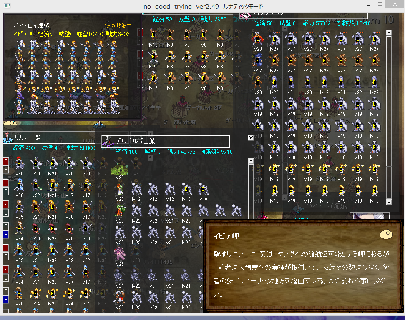Click the pink-haired girl in バイトロイ海賊 panel
Image resolution: width=405 pixels, height=320 pixels.
coord(20,111)
